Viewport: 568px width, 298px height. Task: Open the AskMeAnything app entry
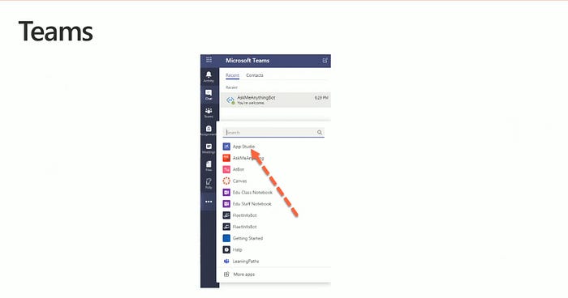tap(243, 158)
